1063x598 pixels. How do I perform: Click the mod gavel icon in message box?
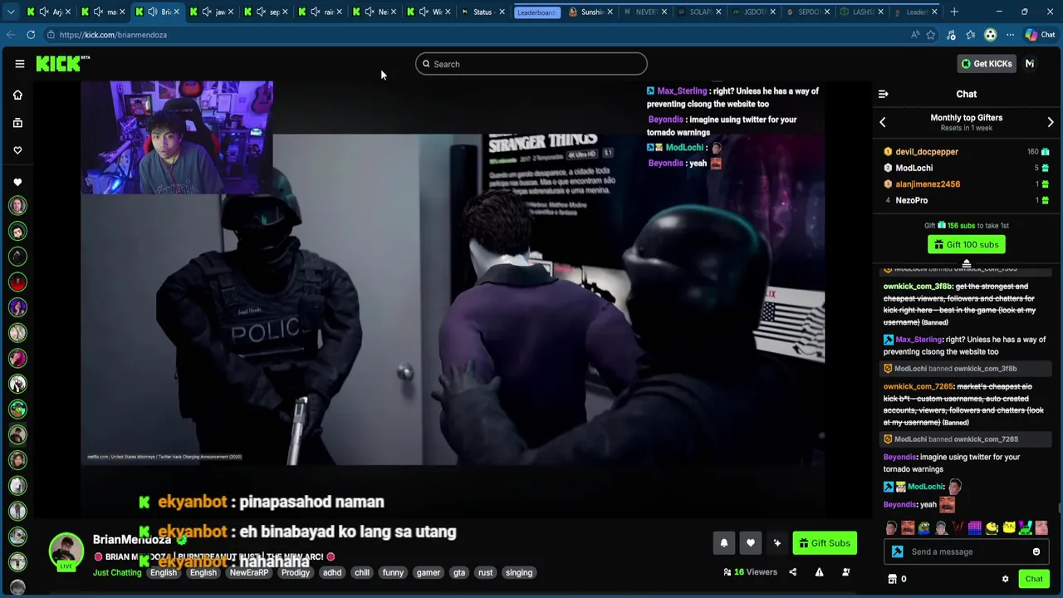898,551
